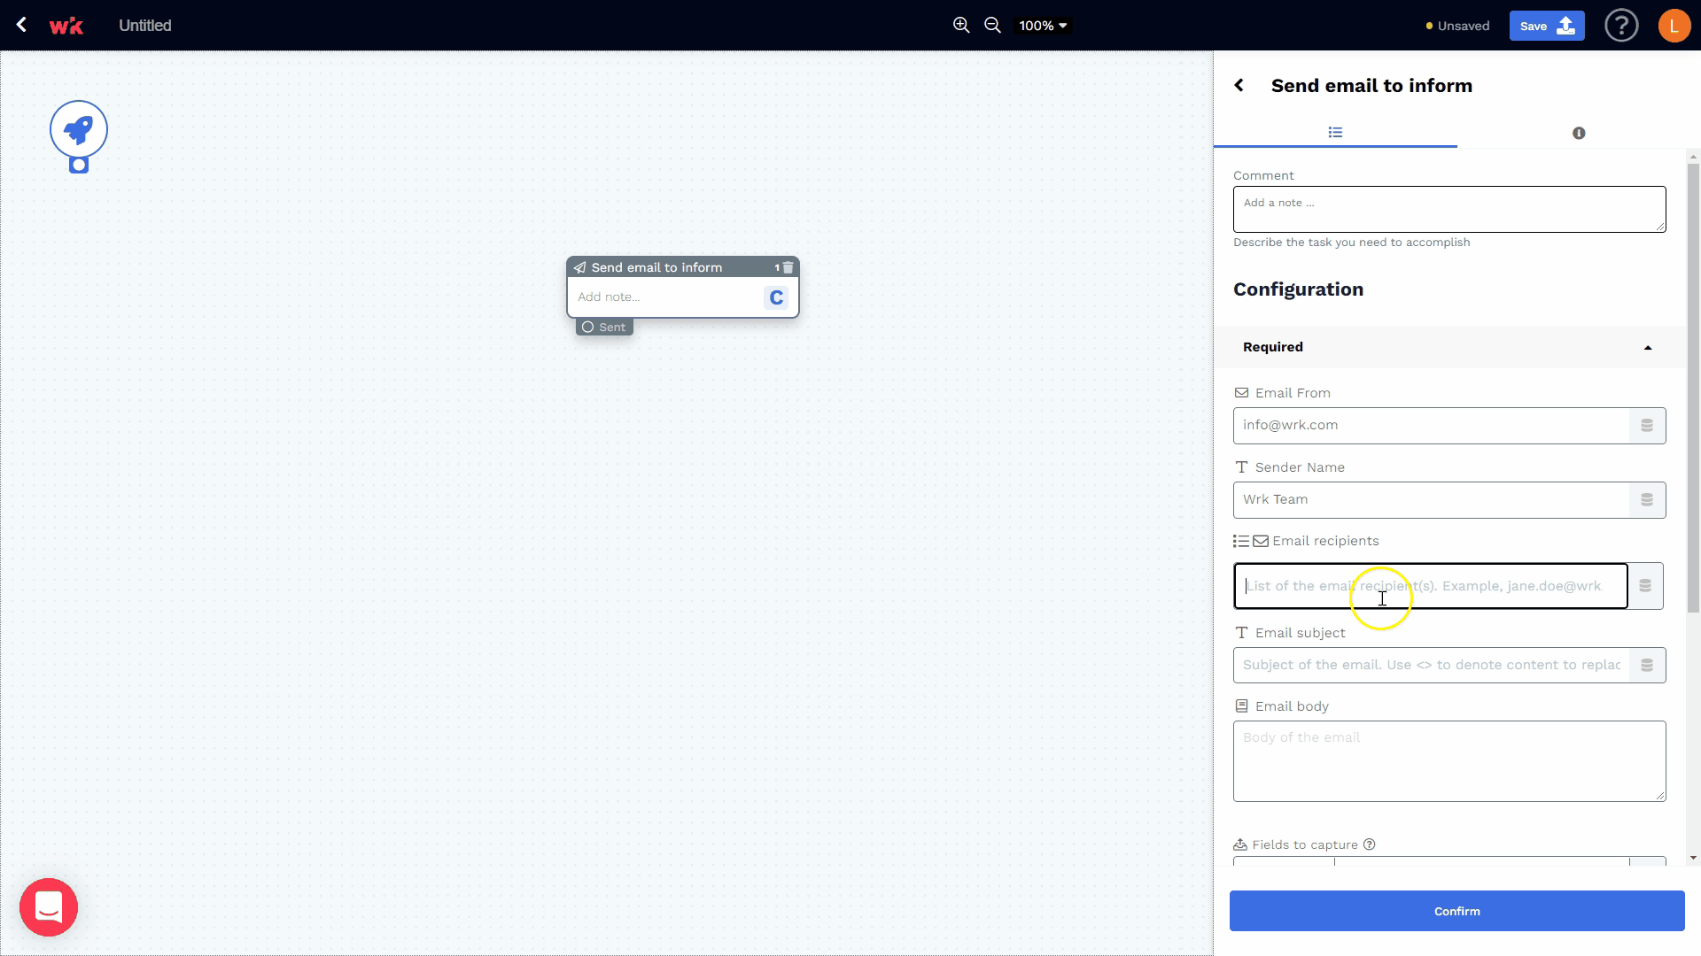Open data picker for Sender Name

coord(1647,500)
